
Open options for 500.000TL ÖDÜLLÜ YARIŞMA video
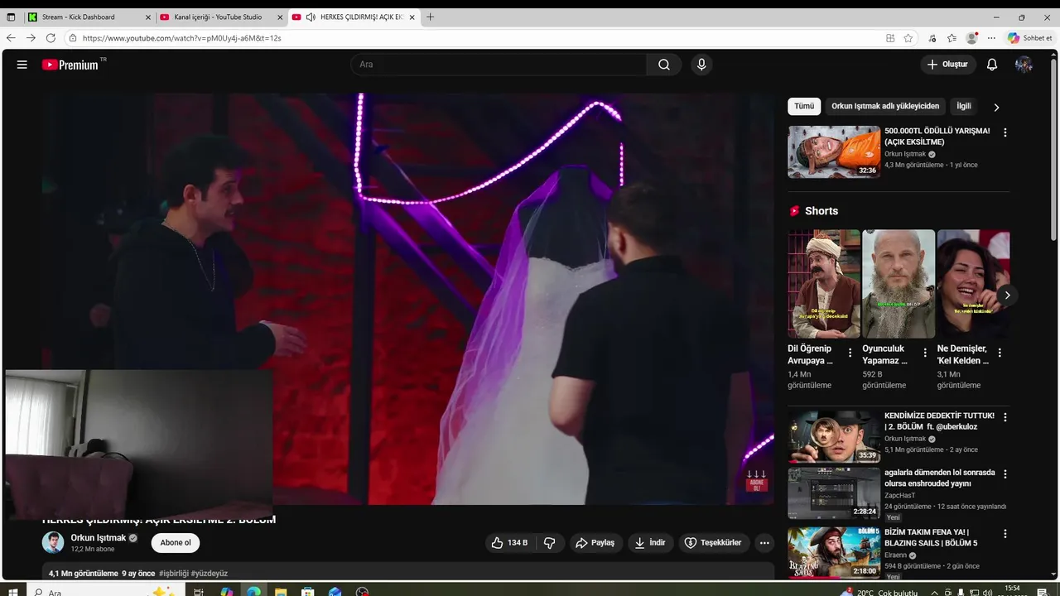1005,132
